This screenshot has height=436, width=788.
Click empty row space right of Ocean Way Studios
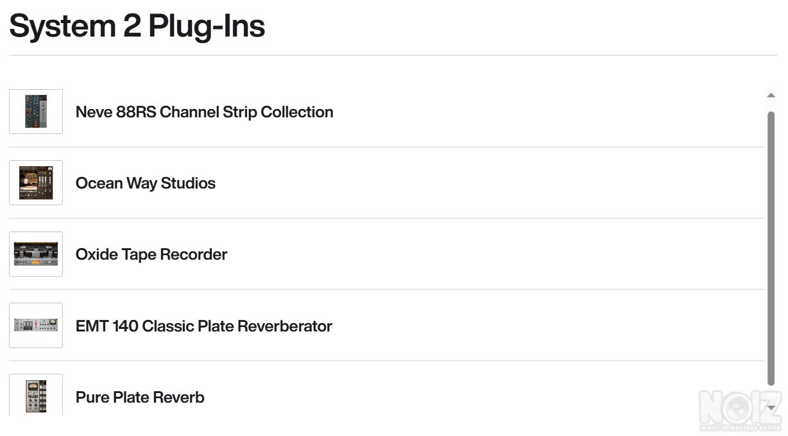488,183
